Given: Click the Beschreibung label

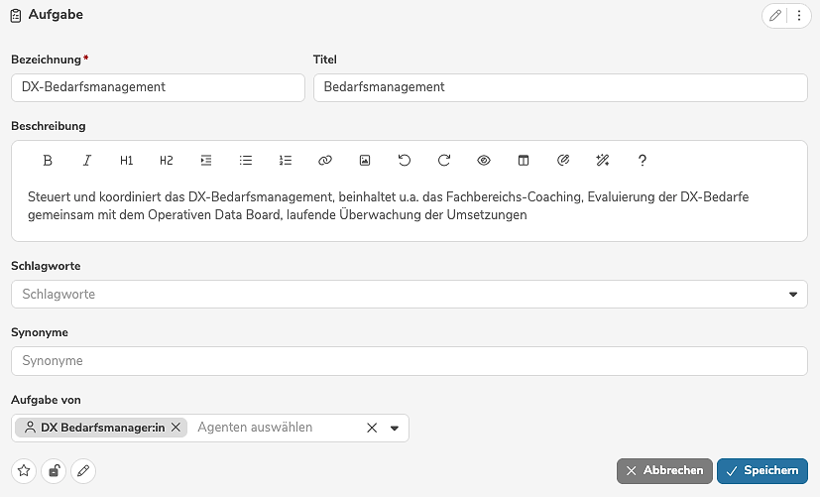Looking at the screenshot, I should click(49, 126).
